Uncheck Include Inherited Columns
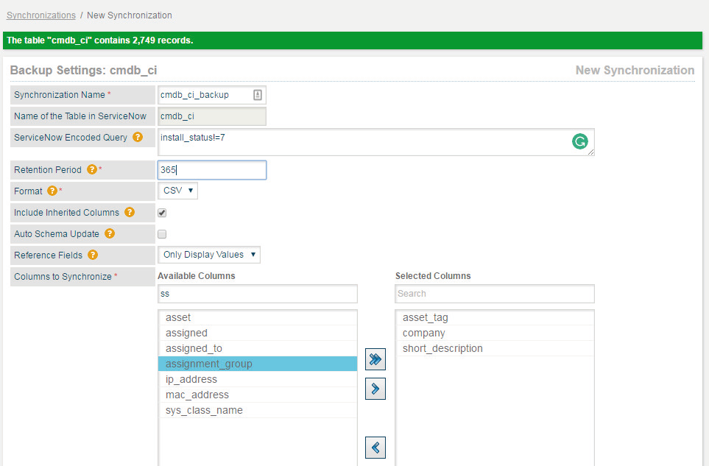Viewport: 709px width, 466px height. (163, 212)
